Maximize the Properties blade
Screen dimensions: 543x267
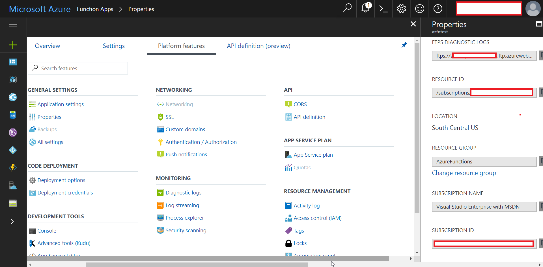539,24
